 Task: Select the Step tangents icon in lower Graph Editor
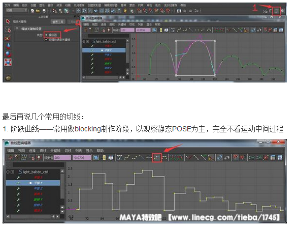[157, 157]
